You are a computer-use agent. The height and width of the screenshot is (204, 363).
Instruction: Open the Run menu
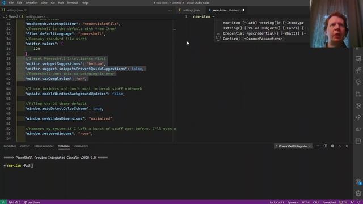pyautogui.click(x=61, y=3)
